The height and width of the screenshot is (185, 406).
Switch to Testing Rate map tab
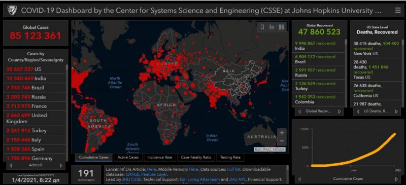tap(230, 157)
